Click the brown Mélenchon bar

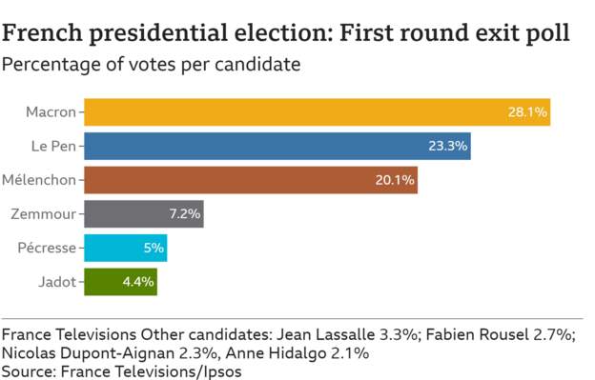click(251, 180)
